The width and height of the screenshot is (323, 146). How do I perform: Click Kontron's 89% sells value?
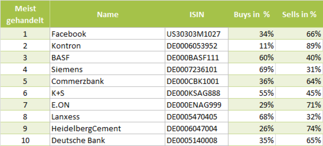314,46
